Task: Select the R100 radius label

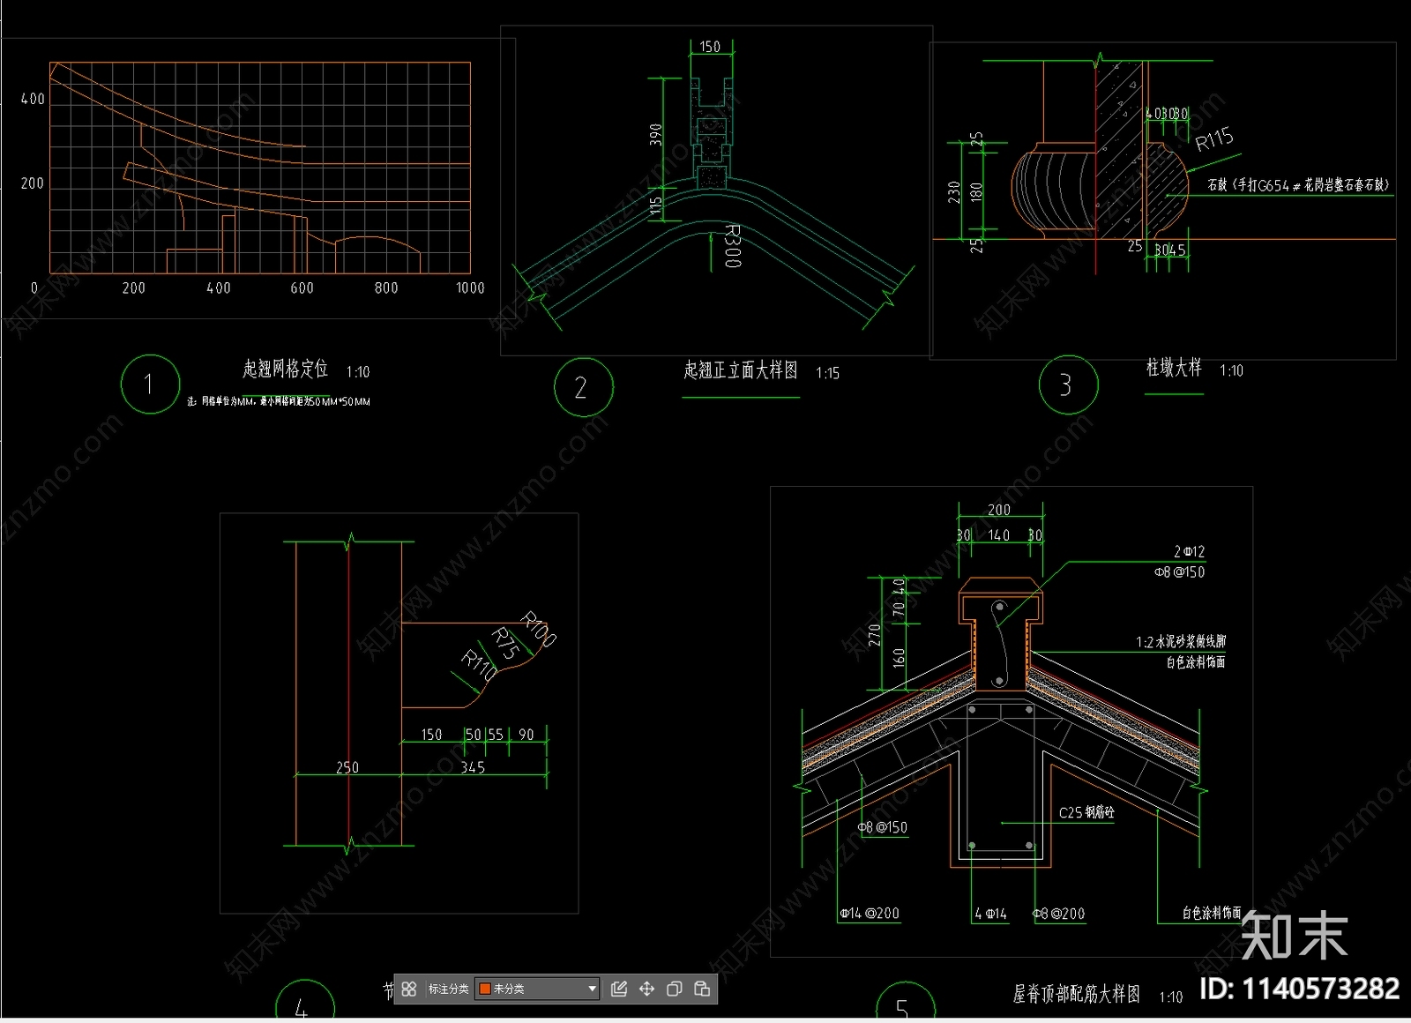Action: tap(538, 629)
